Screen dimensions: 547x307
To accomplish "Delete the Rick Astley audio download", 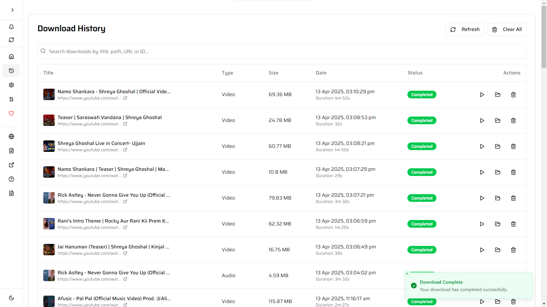I will (513, 275).
